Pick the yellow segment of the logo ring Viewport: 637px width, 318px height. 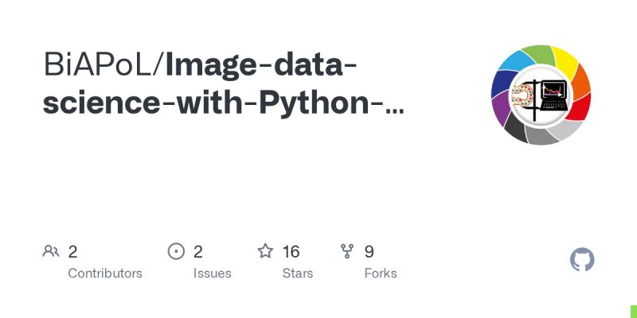tap(564, 60)
